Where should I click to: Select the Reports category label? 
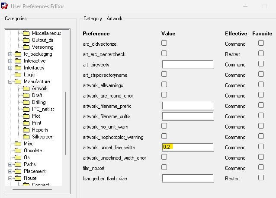click(40, 130)
